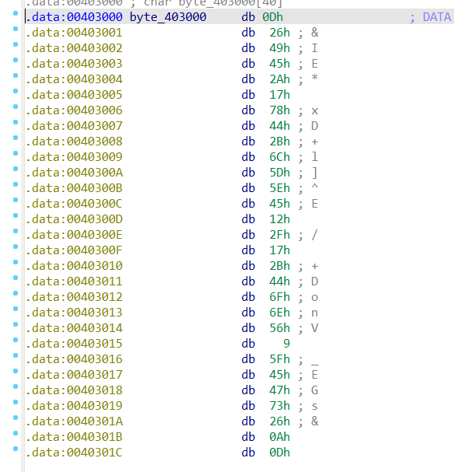Select address .data:0040300A
454x472 pixels.
74,173
